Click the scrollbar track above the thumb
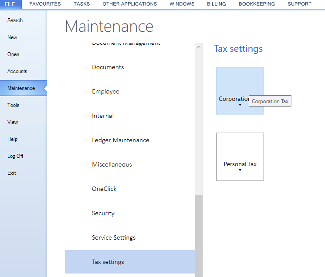The height and width of the screenshot is (277, 325). point(199,123)
